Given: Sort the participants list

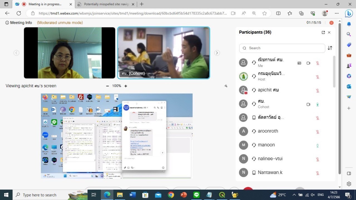Looking at the screenshot, I should (x=330, y=48).
